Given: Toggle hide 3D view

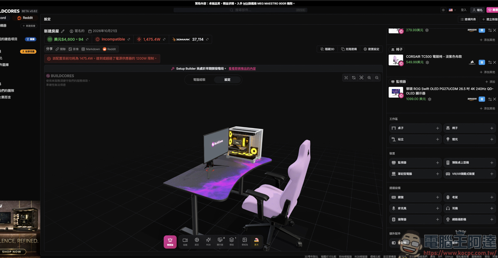Looking at the screenshot, I should (327, 49).
